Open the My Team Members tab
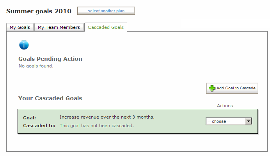The height and width of the screenshot is (156, 270). pyautogui.click(x=59, y=27)
